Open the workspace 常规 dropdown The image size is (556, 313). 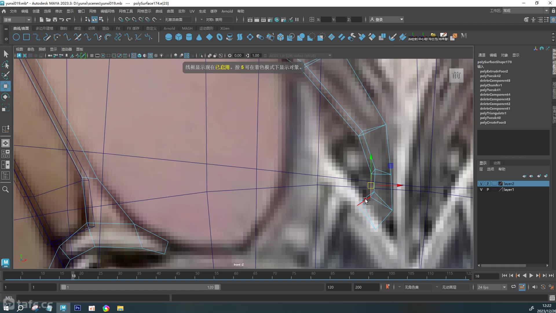pyautogui.click(x=525, y=11)
